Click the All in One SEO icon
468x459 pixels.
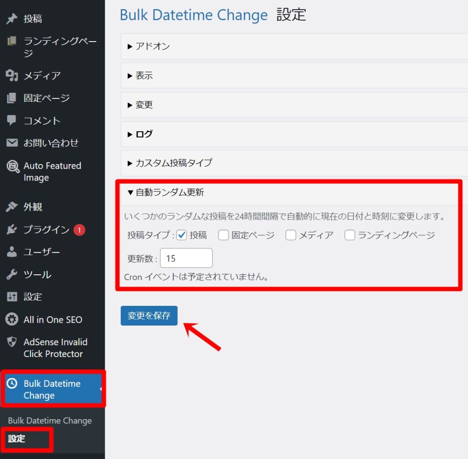click(13, 320)
